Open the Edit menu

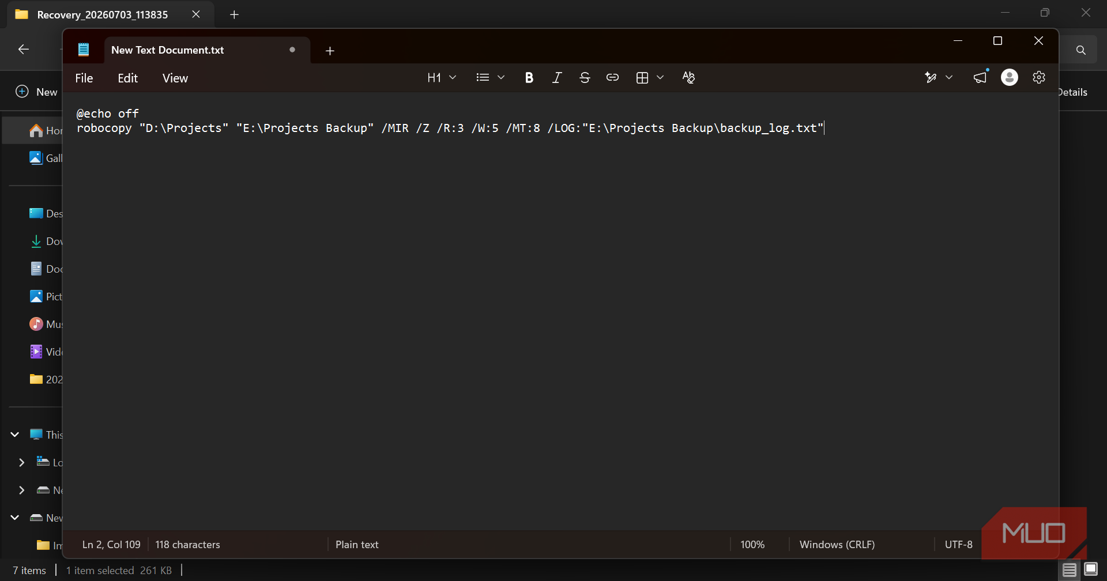(x=128, y=78)
